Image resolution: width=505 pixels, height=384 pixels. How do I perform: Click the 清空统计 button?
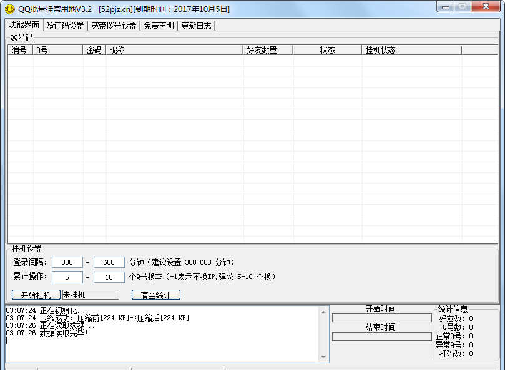(x=156, y=295)
